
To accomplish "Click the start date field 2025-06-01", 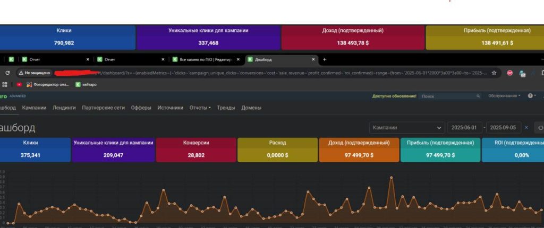I will tap(464, 127).
